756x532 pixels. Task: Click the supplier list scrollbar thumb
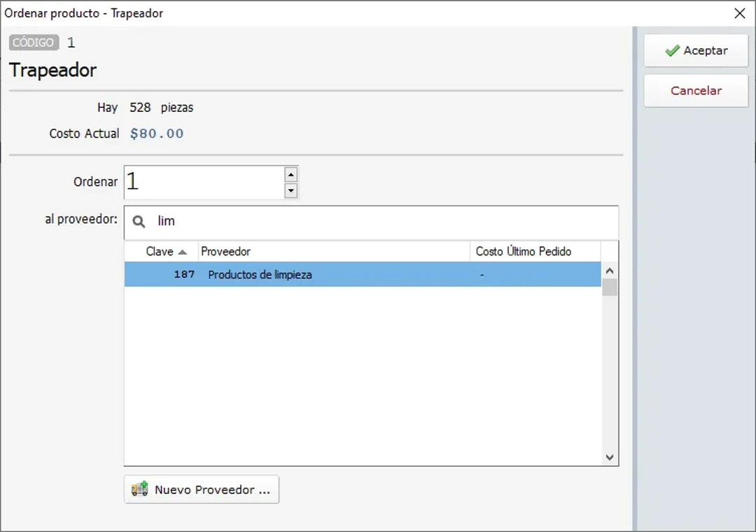pyautogui.click(x=609, y=287)
